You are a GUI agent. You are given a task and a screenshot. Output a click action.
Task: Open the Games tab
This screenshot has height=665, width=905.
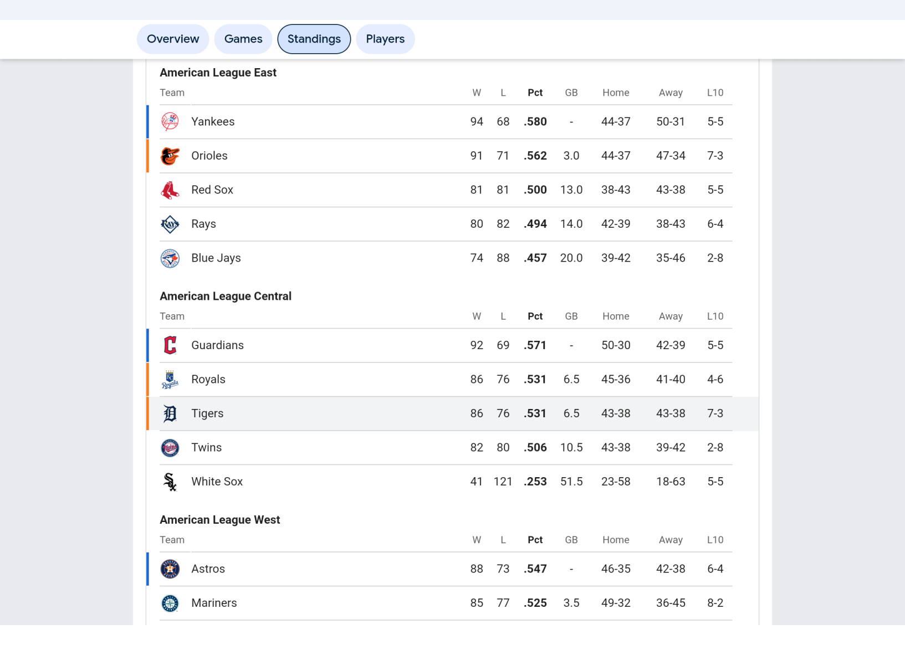(243, 39)
